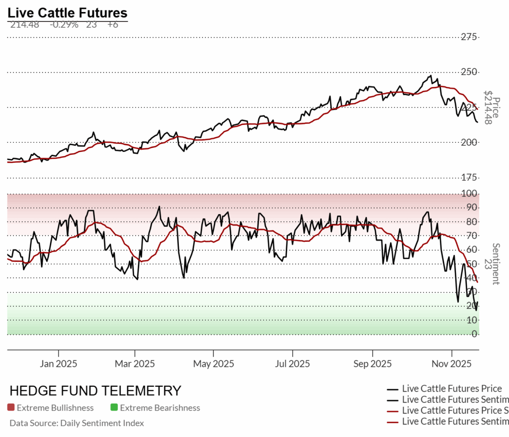The image size is (509, 437).
Task: Click the red line icon for Futures Price legend
Action: [x=393, y=410]
